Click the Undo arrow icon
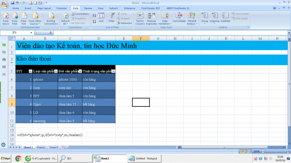Image resolution: width=291 pixels, height=163 pixels. click(17, 3)
